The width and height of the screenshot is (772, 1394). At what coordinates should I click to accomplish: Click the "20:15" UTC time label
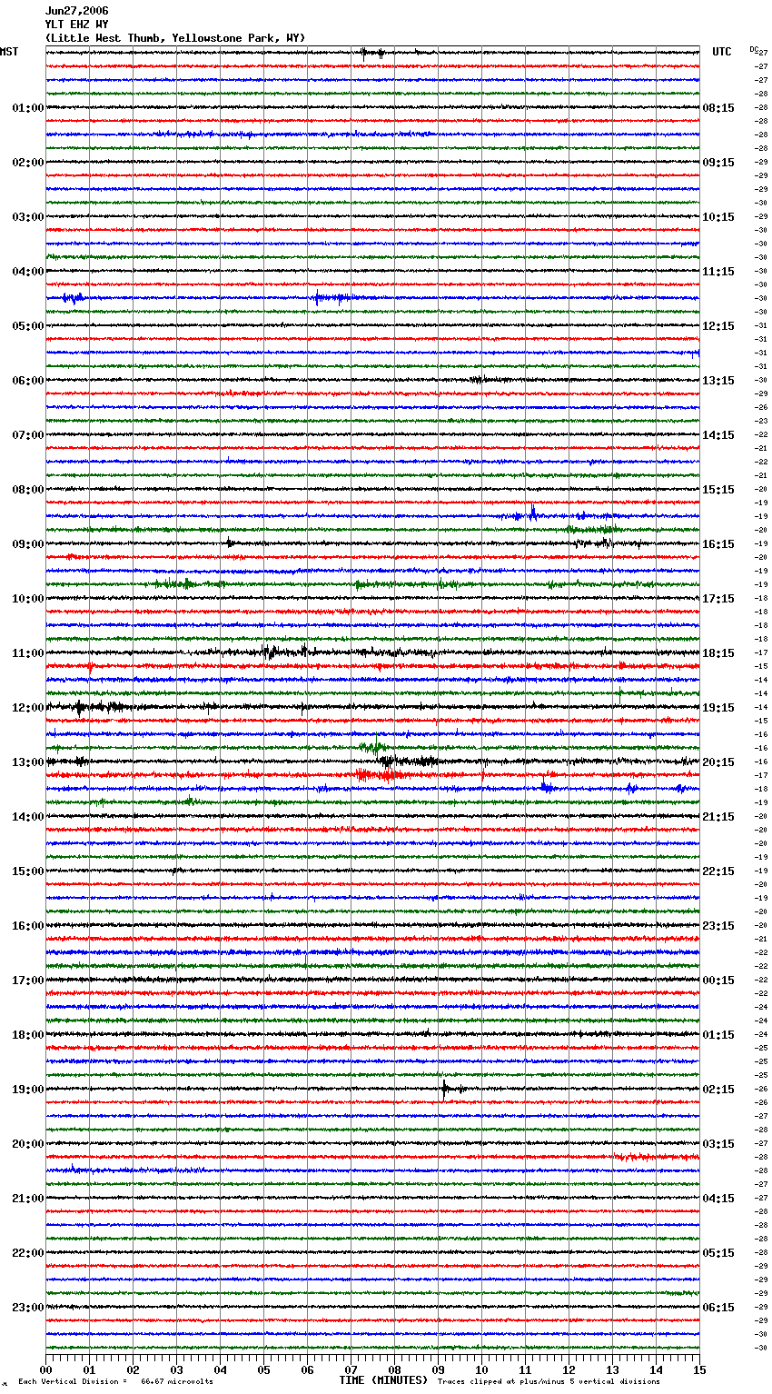tap(718, 762)
